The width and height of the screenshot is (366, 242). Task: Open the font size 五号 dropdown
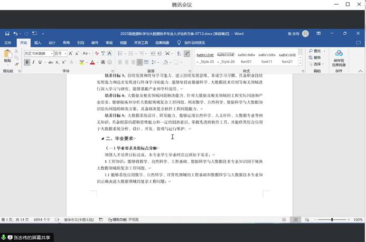point(64,53)
